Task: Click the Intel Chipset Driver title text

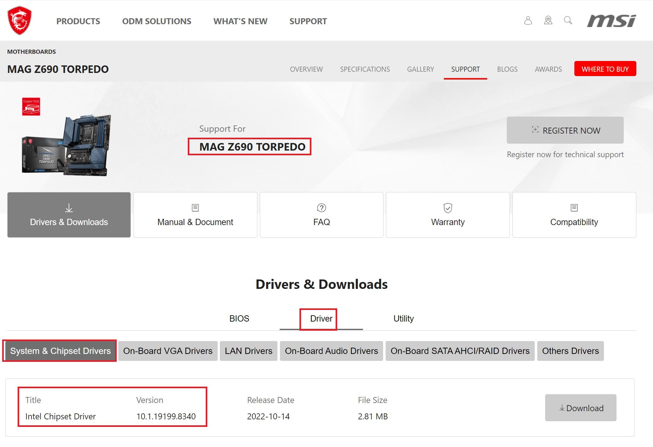Action: coord(60,417)
